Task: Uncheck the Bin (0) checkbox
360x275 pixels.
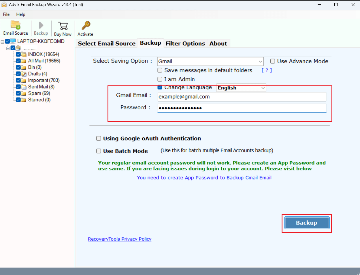Action: click(x=18, y=67)
